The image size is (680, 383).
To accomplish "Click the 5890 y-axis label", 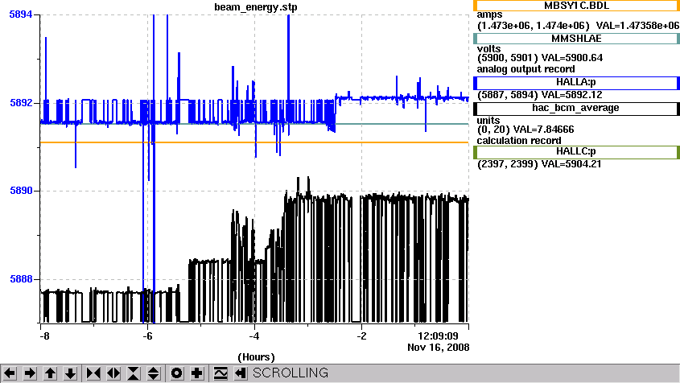I will pyautogui.click(x=21, y=191).
